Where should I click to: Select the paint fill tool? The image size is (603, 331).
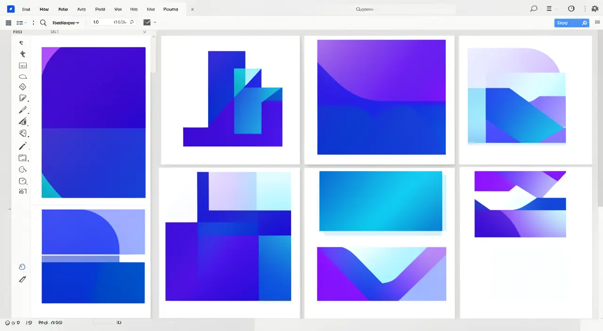point(23,122)
